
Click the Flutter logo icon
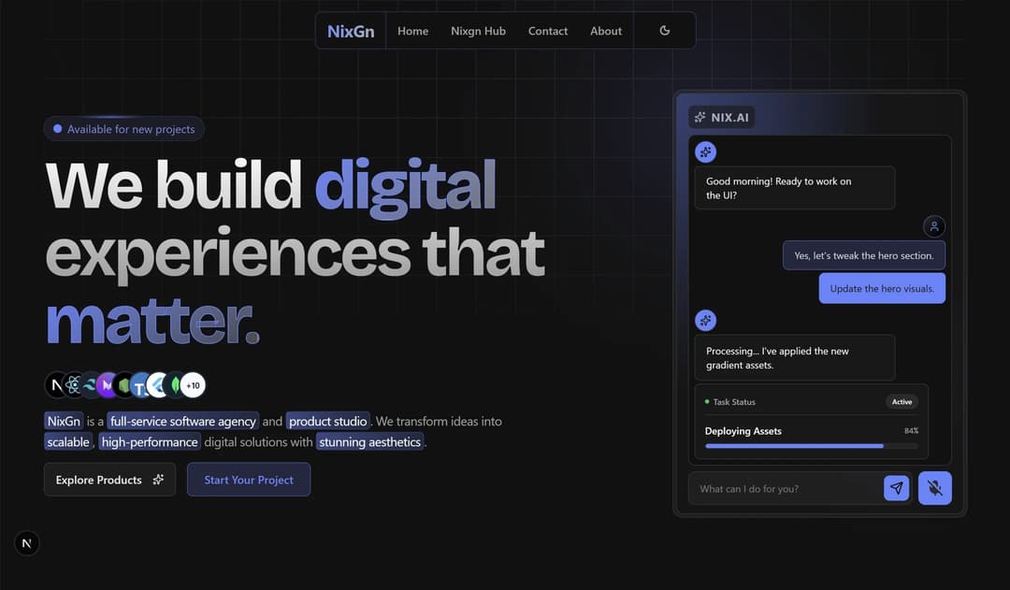click(155, 384)
